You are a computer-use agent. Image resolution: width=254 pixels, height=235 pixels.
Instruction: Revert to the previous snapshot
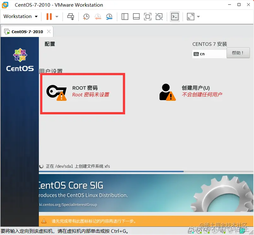click(x=98, y=16)
